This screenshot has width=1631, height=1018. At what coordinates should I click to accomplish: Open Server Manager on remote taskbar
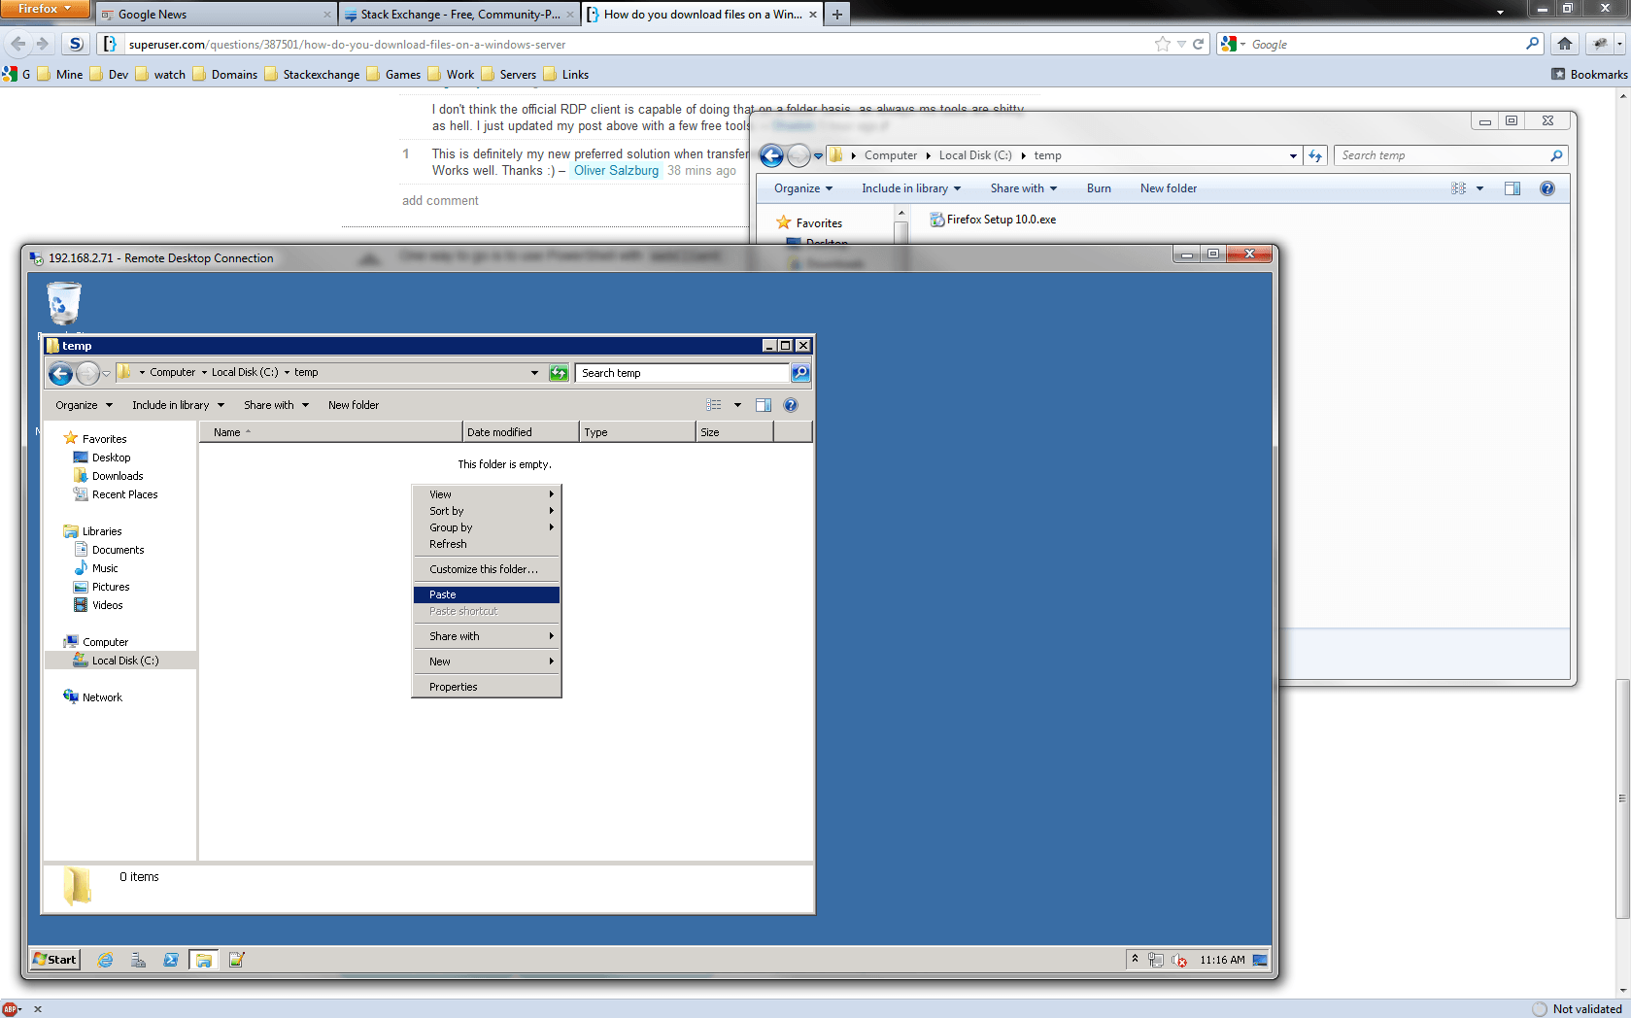coord(138,960)
